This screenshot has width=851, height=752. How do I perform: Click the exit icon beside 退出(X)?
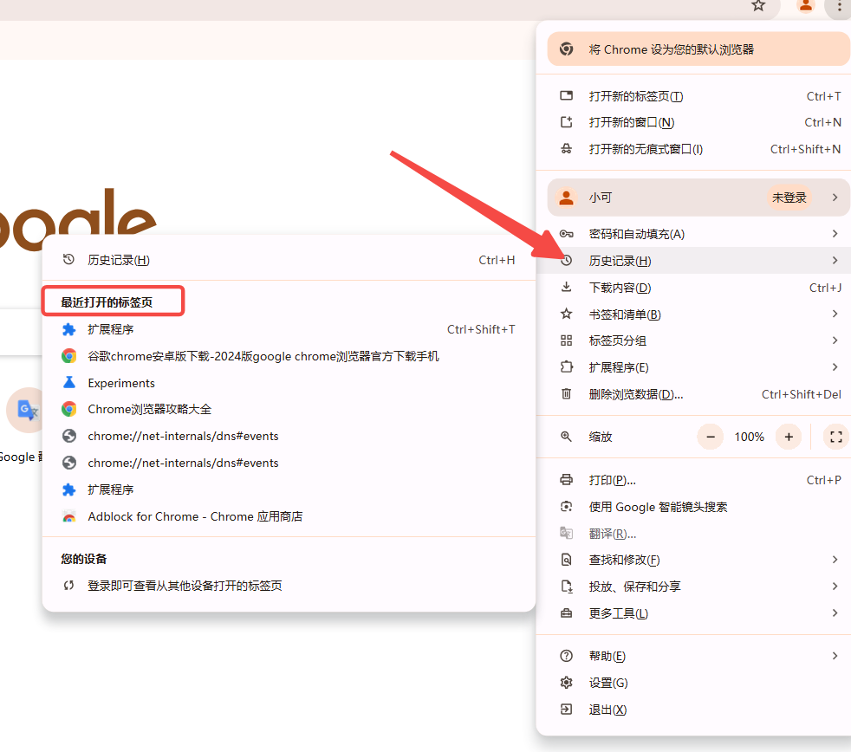click(566, 710)
